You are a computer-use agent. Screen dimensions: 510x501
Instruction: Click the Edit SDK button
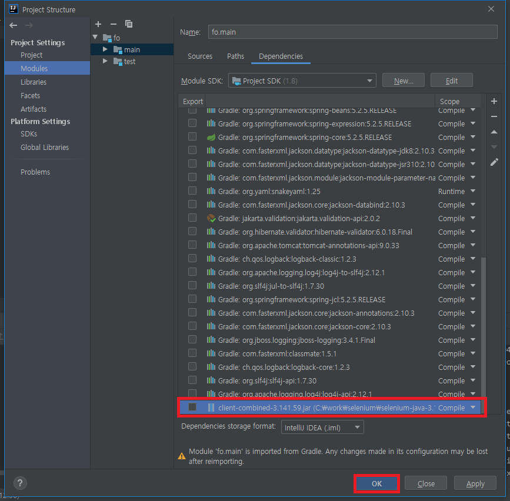point(451,81)
